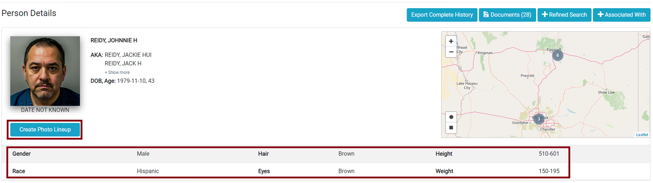Viewport: 653px width, 183px height.
Task: Select the draw polygon map tool
Action: click(451, 117)
